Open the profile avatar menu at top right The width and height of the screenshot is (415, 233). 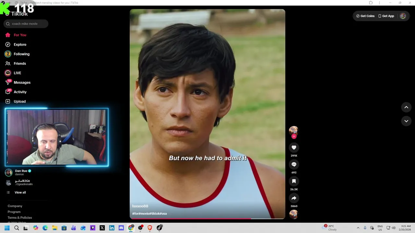[403, 16]
